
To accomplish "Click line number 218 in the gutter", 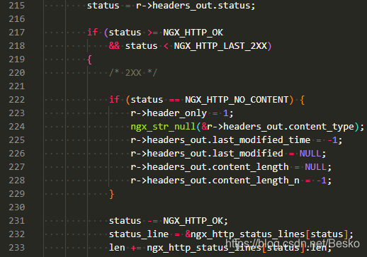I will point(16,46).
